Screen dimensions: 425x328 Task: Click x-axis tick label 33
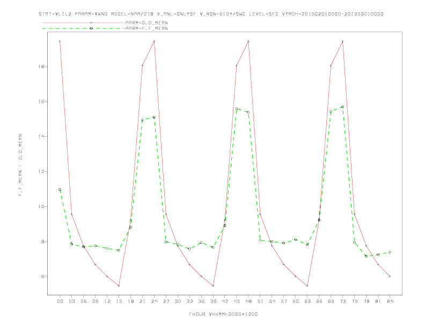click(x=189, y=301)
